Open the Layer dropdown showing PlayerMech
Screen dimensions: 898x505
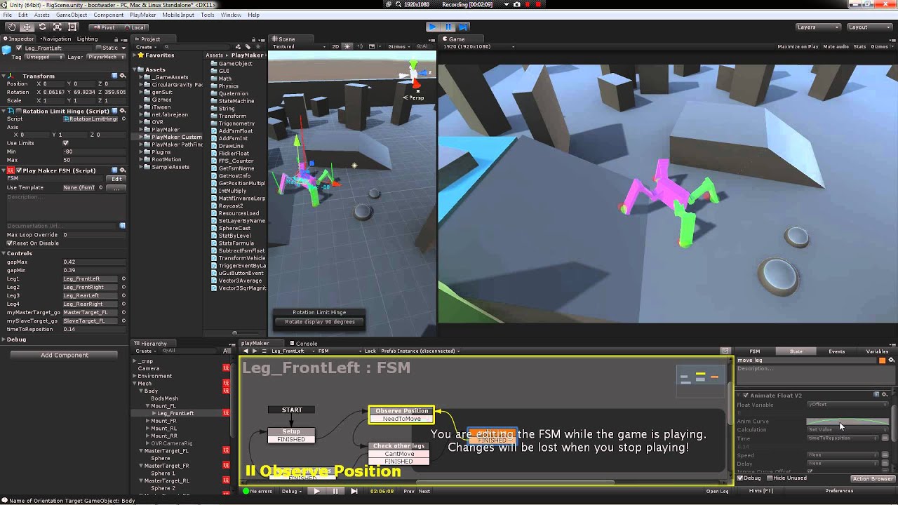pos(105,57)
